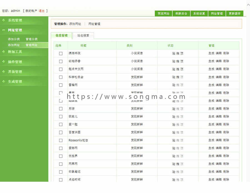Check the box for Roseonly花店 row
This screenshot has width=250, height=193.
pos(61,141)
